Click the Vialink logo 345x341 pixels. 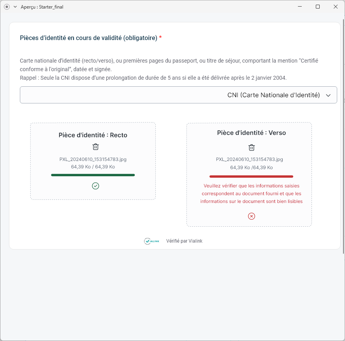[x=151, y=241]
